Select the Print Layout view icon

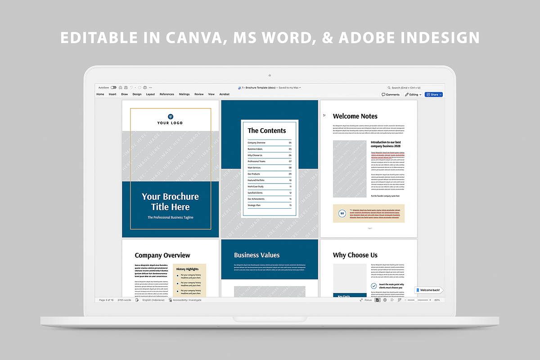(378, 300)
